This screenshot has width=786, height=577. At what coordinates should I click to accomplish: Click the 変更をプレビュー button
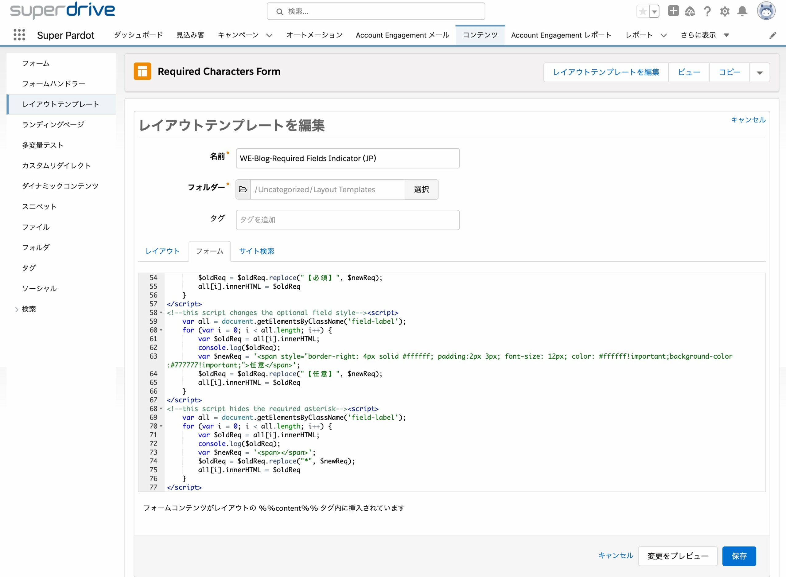[678, 556]
